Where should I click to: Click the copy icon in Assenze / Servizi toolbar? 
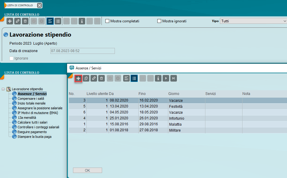86,78
